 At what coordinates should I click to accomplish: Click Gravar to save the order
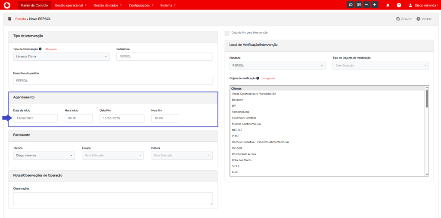click(404, 19)
